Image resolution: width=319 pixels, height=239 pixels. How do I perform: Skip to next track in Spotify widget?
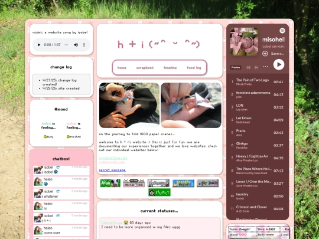[x=256, y=67]
